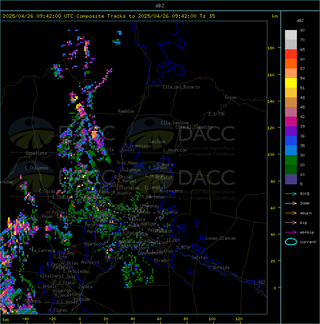This screenshot has width=320, height=324.
Task: Click the '30HM' legend label
Action: point(305,204)
